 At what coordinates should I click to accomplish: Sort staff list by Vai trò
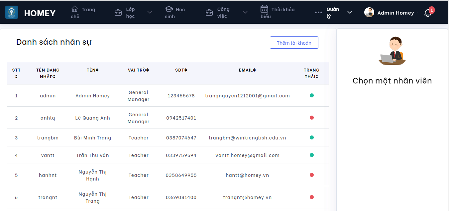[148, 70]
